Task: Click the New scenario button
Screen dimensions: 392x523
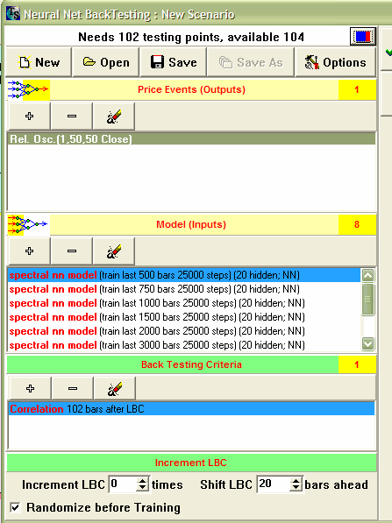Action: tap(39, 62)
